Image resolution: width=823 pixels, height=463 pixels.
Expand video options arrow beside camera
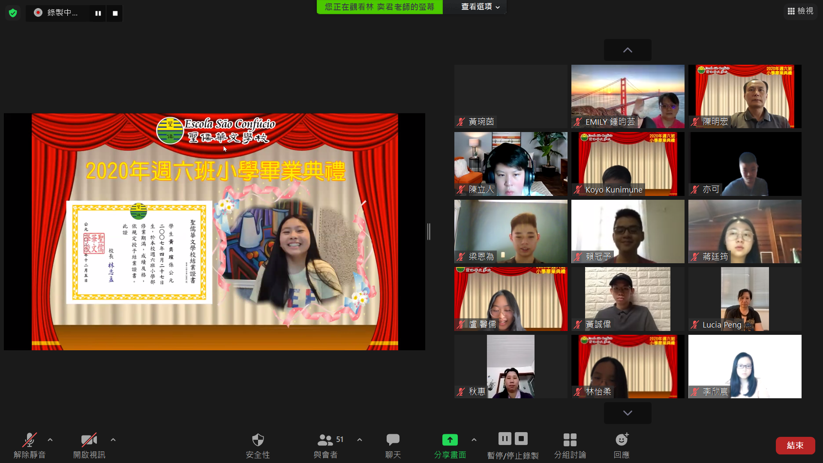pos(113,440)
